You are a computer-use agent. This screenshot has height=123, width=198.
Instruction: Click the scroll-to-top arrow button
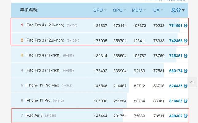click(192, 82)
